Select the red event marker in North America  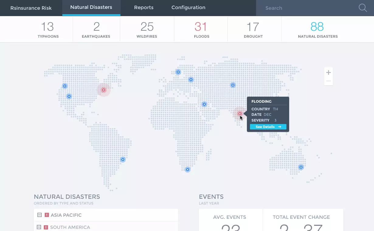coord(104,90)
